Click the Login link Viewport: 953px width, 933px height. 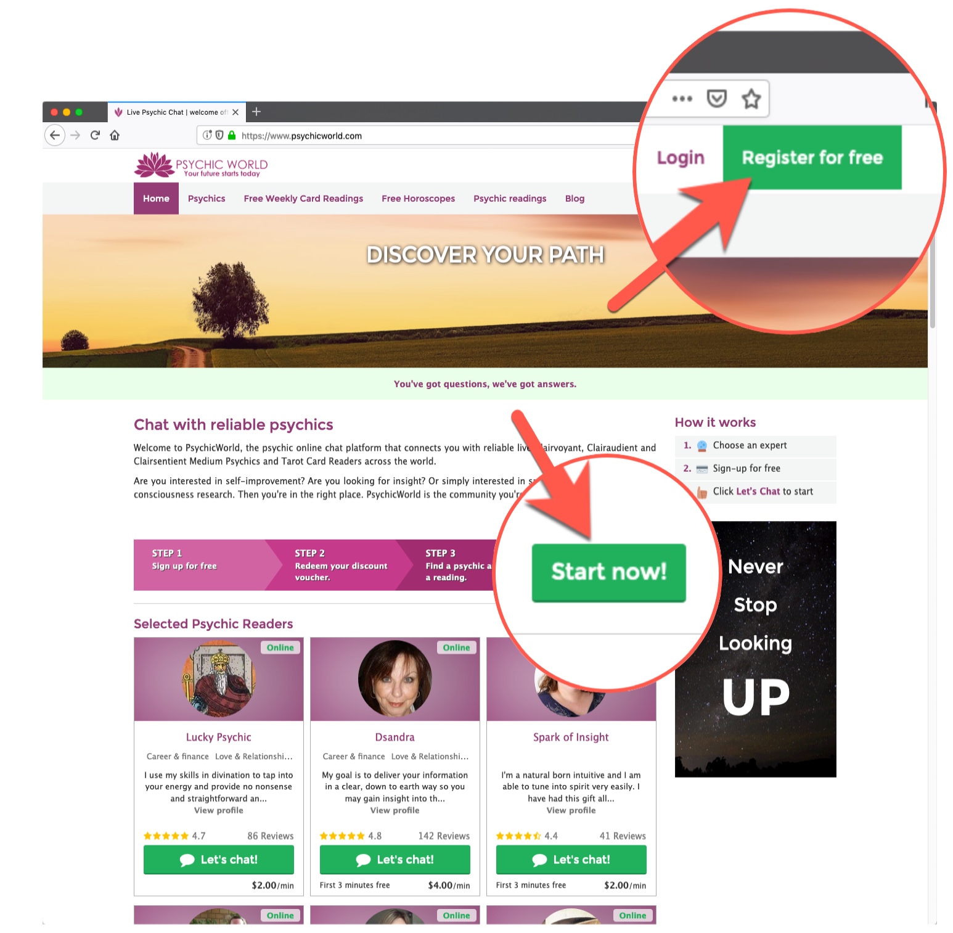pyautogui.click(x=681, y=158)
